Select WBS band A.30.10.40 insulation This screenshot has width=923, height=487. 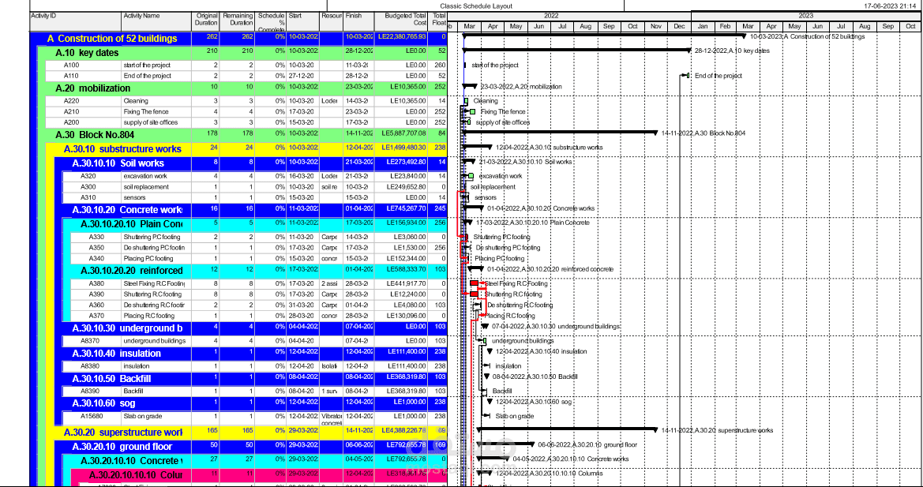point(251,354)
